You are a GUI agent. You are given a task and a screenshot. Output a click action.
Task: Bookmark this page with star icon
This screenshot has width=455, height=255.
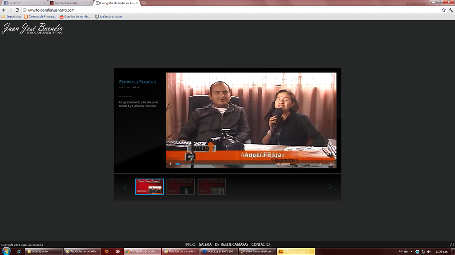(444, 10)
